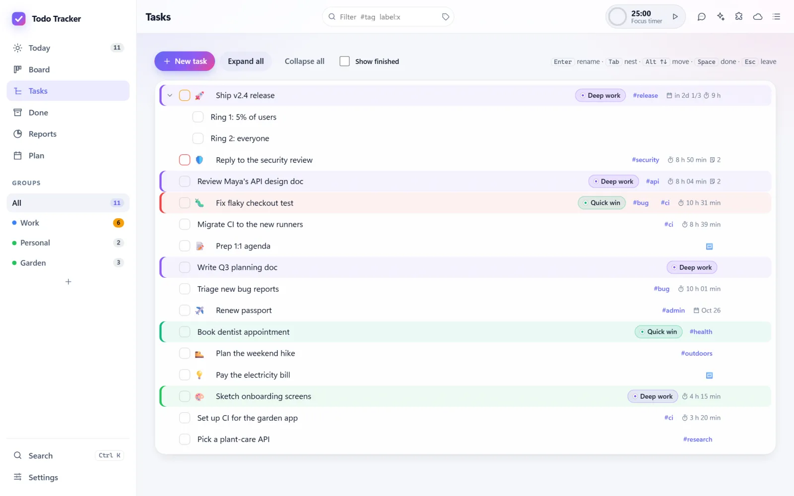
Task: Click the tag icon in filter box
Action: 446,17
